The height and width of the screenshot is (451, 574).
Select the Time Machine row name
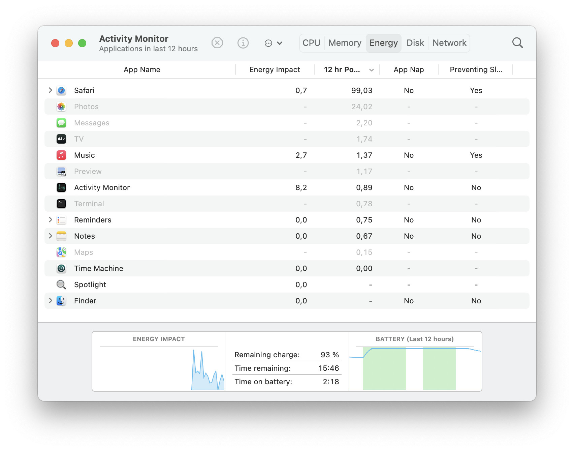[99, 268]
